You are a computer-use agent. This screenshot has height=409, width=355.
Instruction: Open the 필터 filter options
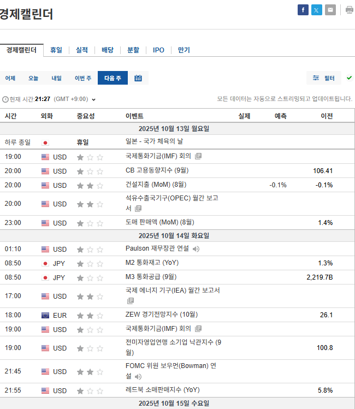pos(324,78)
